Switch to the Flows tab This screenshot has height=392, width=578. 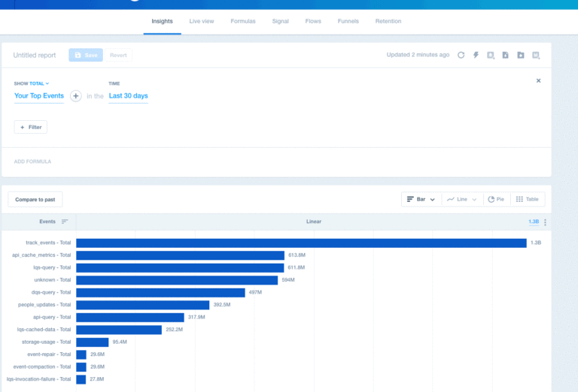(313, 21)
